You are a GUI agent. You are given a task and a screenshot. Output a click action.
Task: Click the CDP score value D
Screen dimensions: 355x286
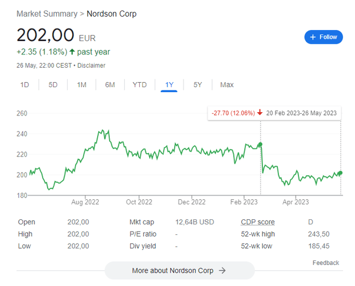tap(311, 222)
